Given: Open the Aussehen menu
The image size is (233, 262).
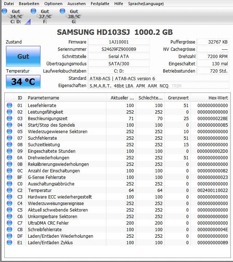Looking at the screenshot, I should 77,4.
